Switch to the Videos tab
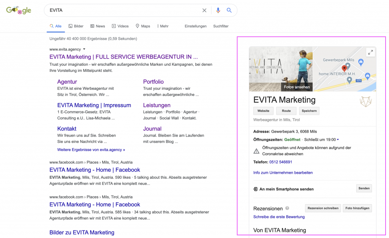The image size is (389, 238). click(x=120, y=26)
